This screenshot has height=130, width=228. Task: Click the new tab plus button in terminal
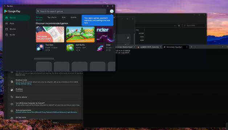pyautogui.click(x=191, y=47)
